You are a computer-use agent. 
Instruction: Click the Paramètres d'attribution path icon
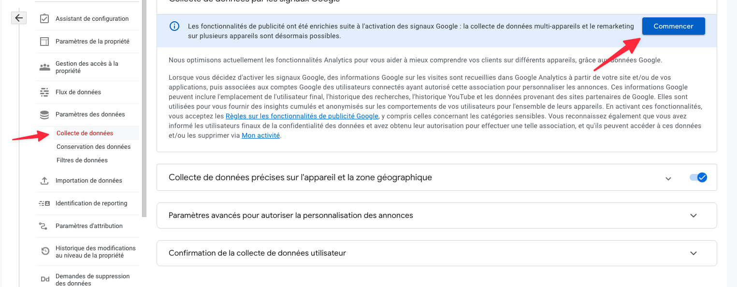pyautogui.click(x=44, y=226)
